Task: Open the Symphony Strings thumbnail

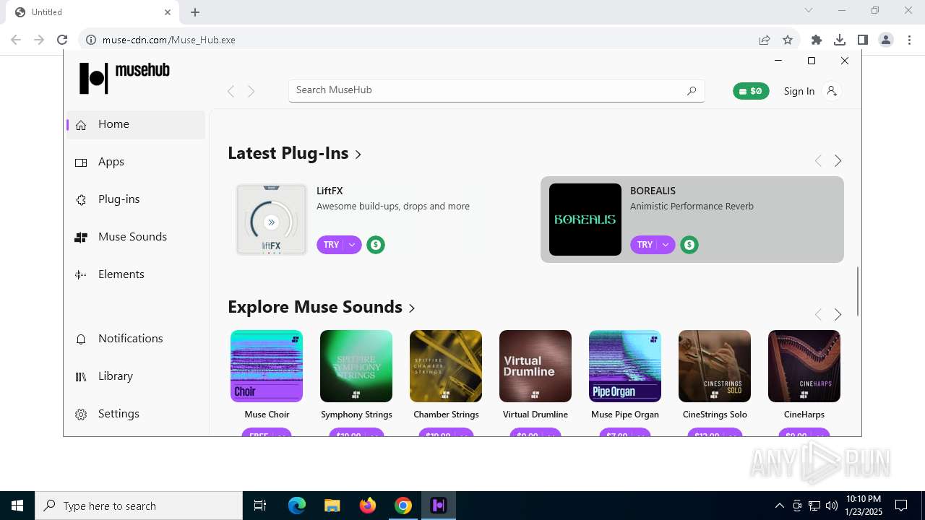Action: tap(356, 366)
